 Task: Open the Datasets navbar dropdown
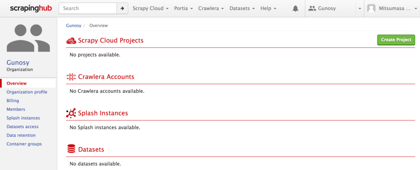[242, 9]
